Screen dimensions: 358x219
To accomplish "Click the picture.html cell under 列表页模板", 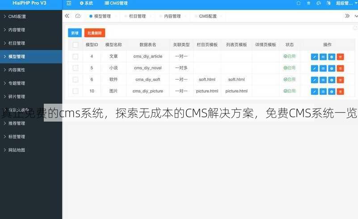I will point(236,91).
